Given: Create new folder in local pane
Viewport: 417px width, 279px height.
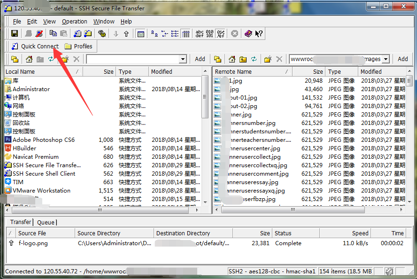Looking at the screenshot, I should 65,59.
